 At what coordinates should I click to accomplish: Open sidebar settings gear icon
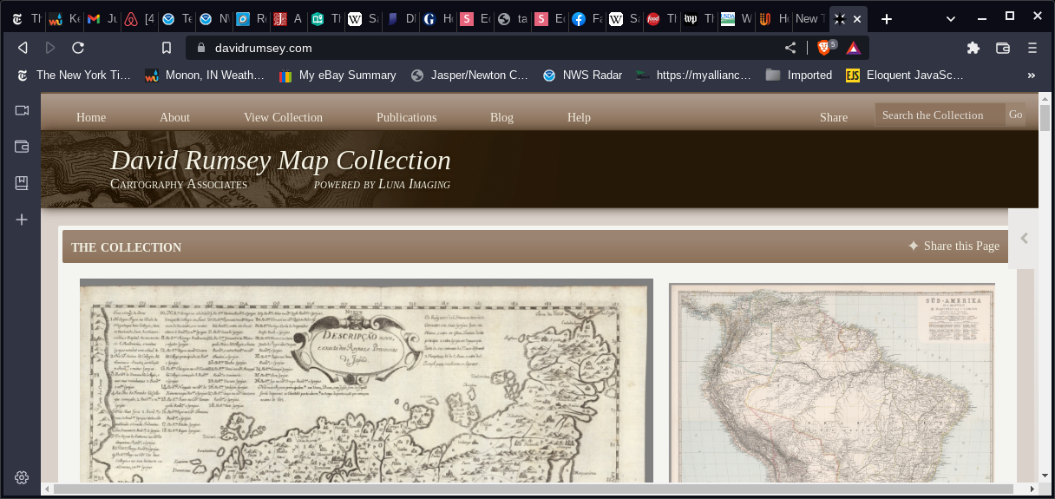click(22, 477)
